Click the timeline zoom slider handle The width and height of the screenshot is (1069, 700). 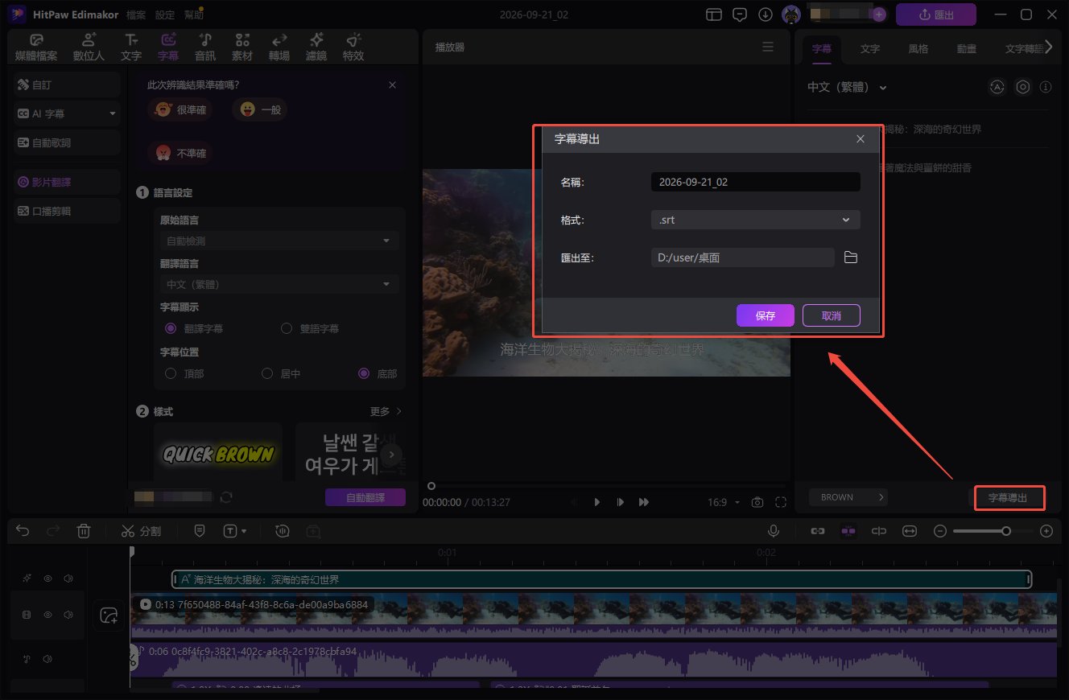(x=1006, y=531)
